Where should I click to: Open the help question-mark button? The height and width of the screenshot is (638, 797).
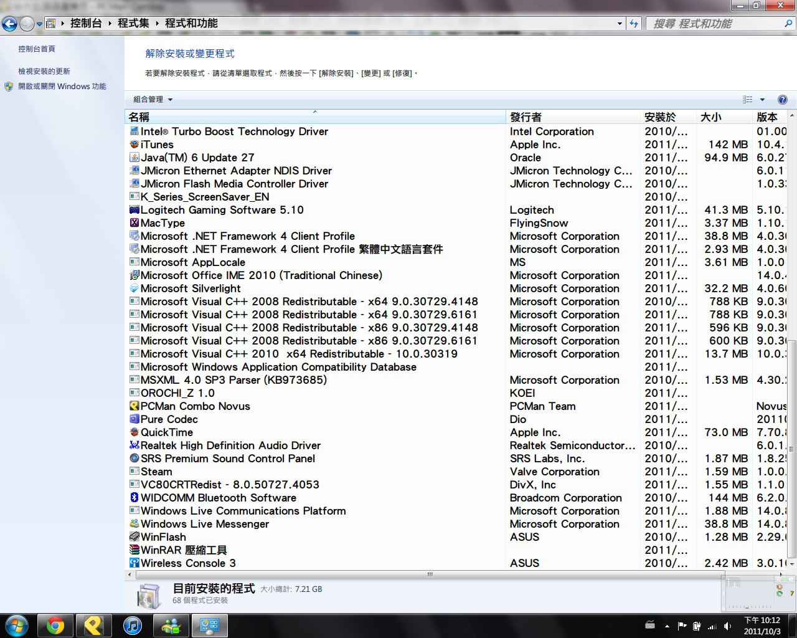point(783,100)
